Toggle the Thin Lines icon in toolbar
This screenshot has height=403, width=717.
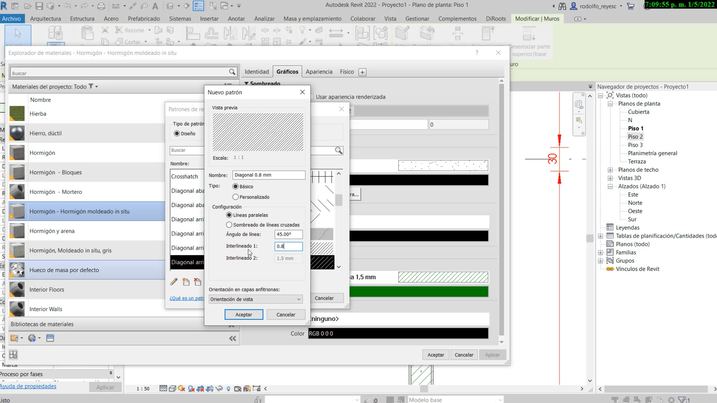pos(198,6)
